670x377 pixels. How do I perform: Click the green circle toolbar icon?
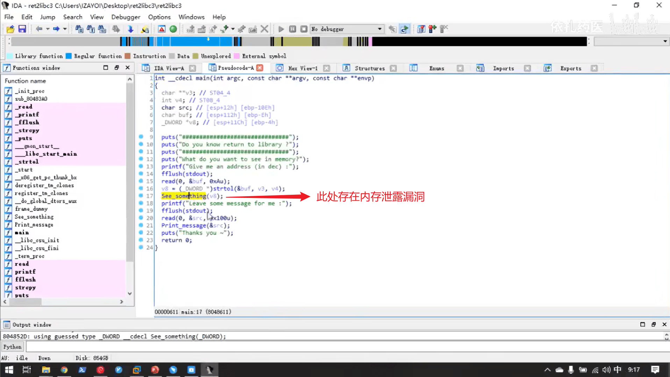tap(173, 29)
